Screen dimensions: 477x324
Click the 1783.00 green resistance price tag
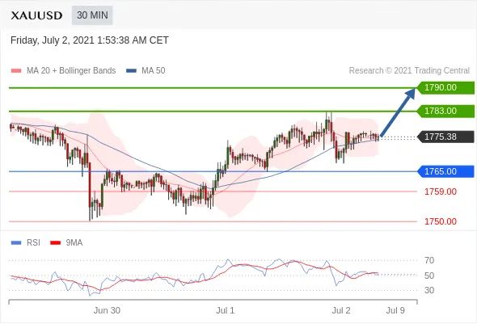446,111
